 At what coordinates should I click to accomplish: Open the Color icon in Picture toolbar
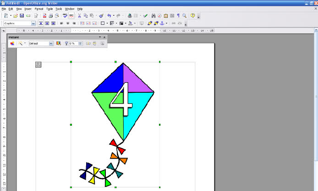point(58,43)
